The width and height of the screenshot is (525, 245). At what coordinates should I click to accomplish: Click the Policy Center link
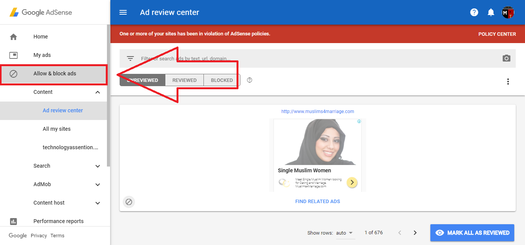click(x=497, y=34)
